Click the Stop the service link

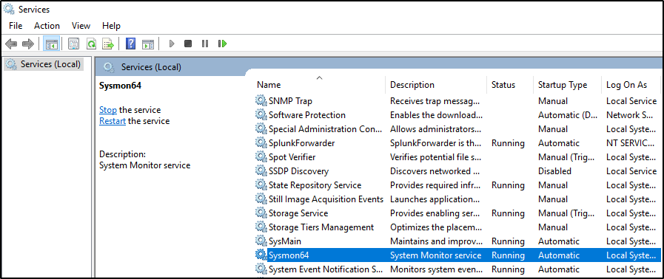pos(107,110)
